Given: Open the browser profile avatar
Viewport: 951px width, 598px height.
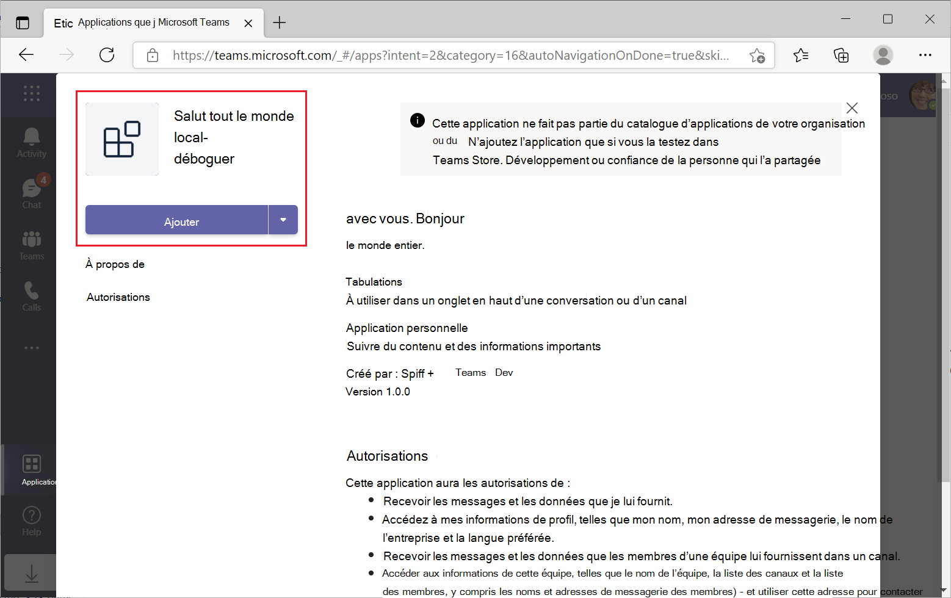Looking at the screenshot, I should 883,55.
